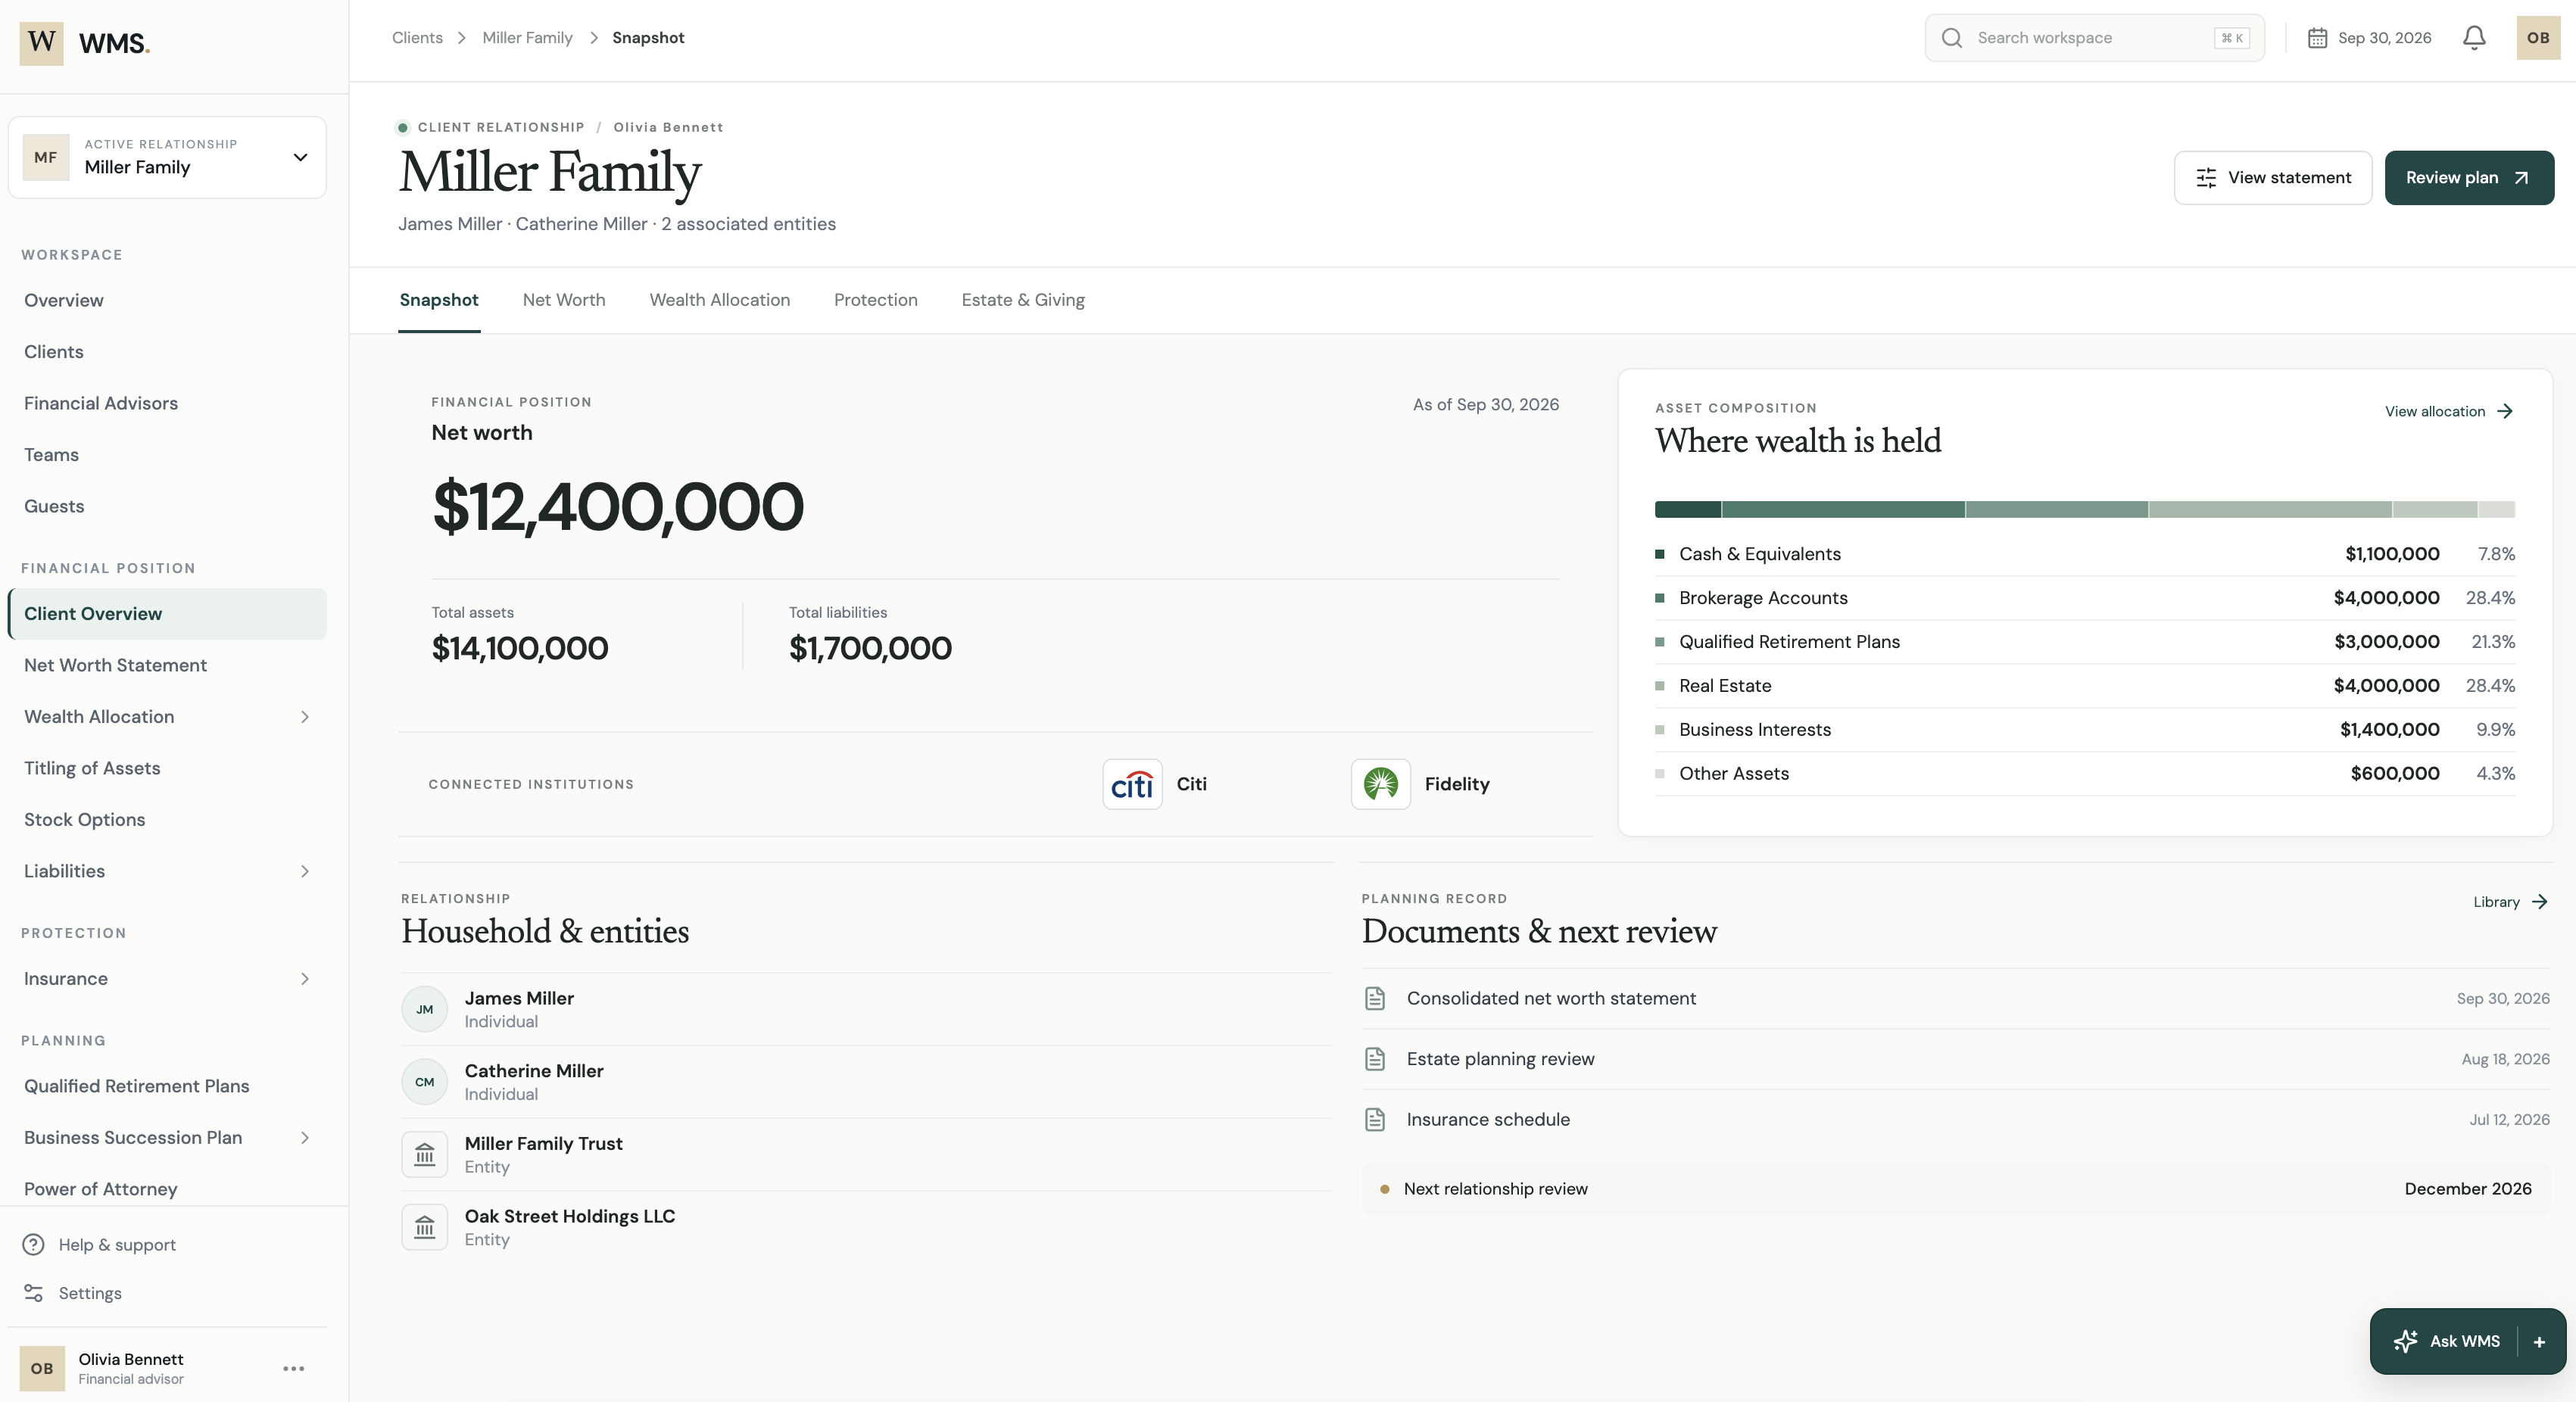The image size is (2576, 1402).
Task: Switch to the Wealth Allocation tab
Action: (720, 300)
